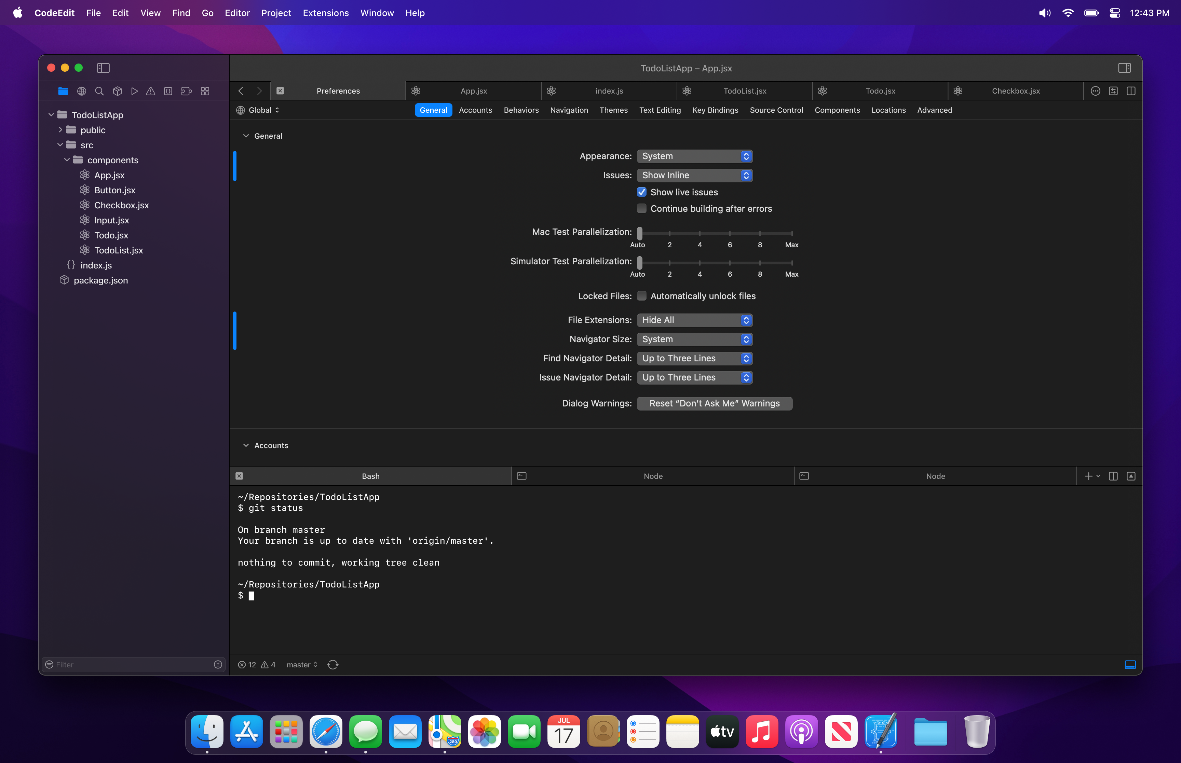Open the Editor menu in menu bar

pos(237,13)
